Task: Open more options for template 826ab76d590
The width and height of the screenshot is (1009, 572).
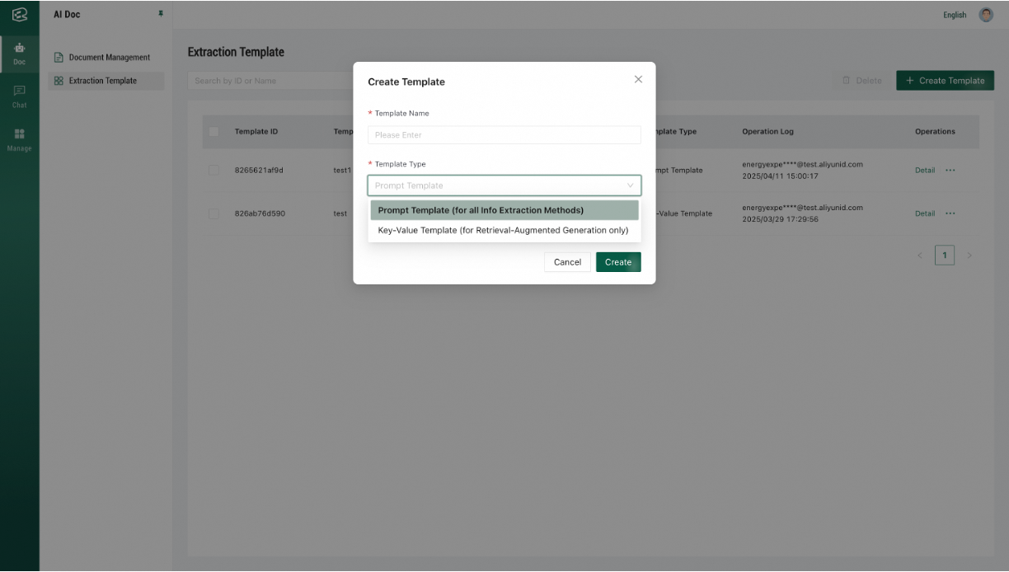Action: point(950,213)
